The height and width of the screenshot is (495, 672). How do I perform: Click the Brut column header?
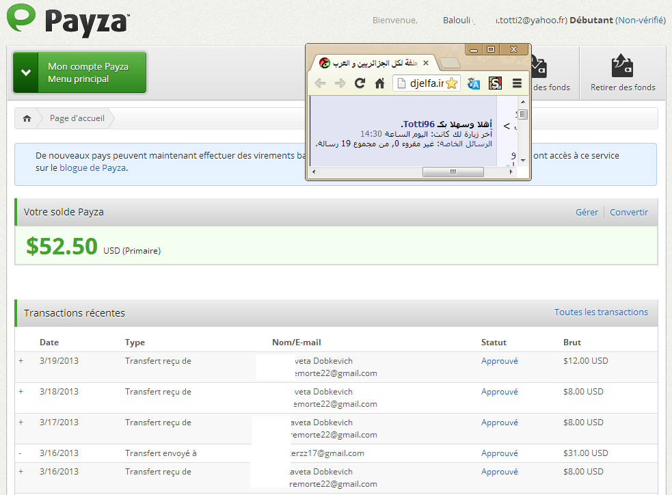[572, 343]
